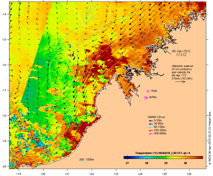This screenshot has height=176, width=213.
Task: Click the "17:21Z" time label
Action: [181, 55]
